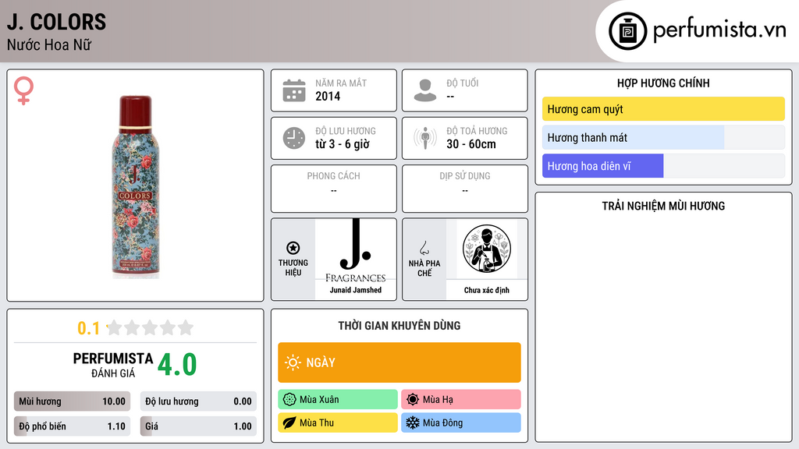Click the Độ phổ biến 1.10 score bar
Image resolution: width=799 pixels, height=449 pixels.
pos(72,426)
